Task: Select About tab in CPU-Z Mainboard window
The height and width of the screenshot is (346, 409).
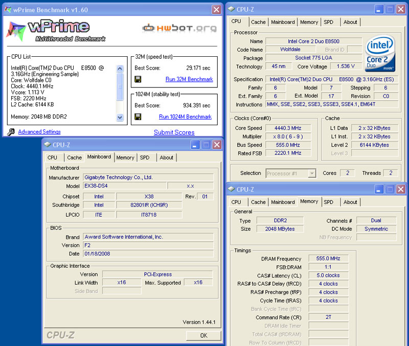Action: click(x=166, y=157)
